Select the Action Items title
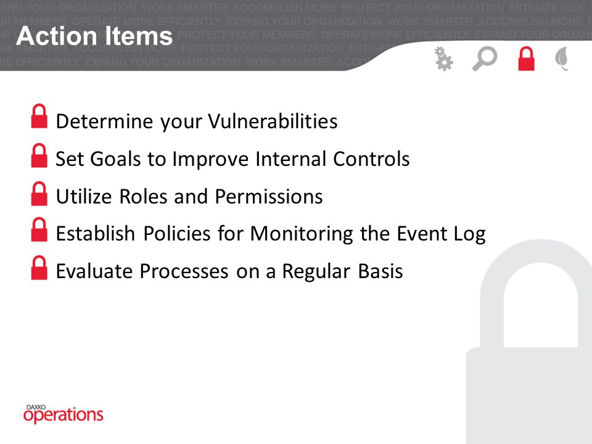The width and height of the screenshot is (592, 444). (x=94, y=36)
